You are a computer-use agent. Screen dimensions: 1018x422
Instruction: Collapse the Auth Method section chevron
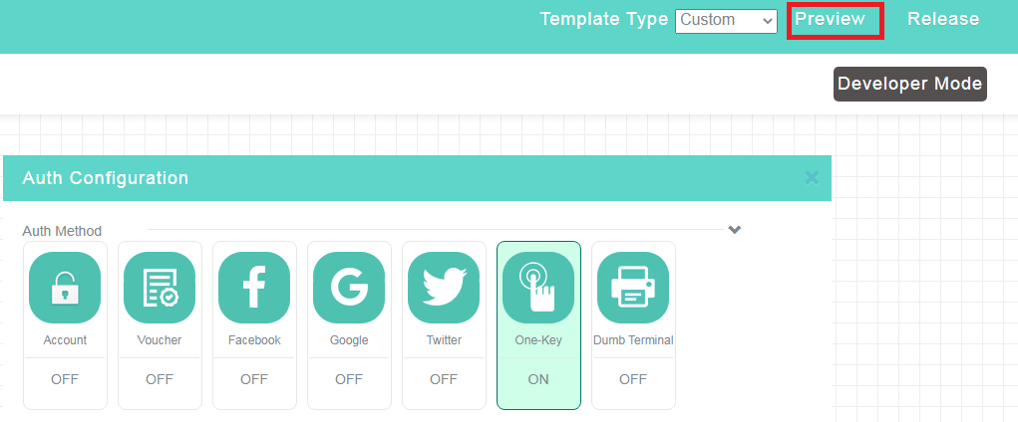[x=735, y=230]
